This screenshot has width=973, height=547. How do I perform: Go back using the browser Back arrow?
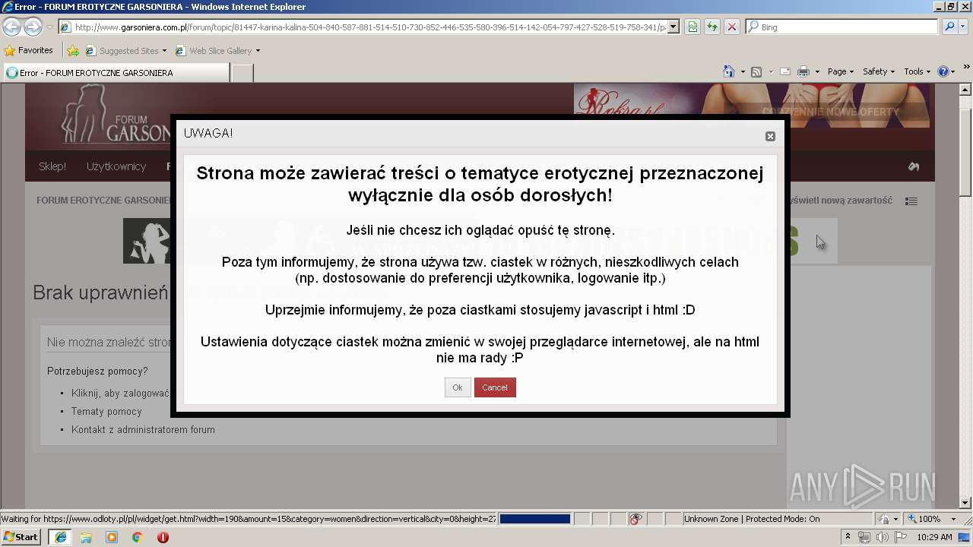11,27
